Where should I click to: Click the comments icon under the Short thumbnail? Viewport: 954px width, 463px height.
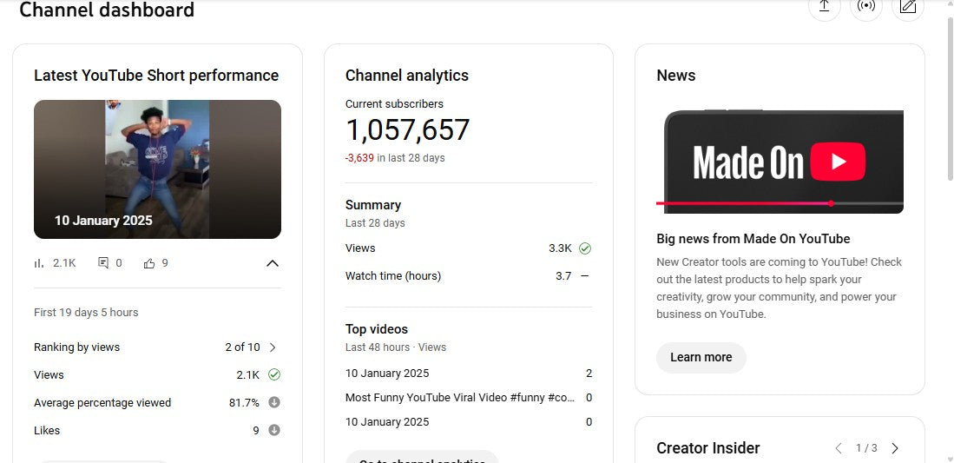click(x=103, y=263)
